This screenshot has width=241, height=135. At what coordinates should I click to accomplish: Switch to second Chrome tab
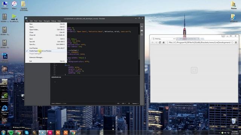click(188, 39)
